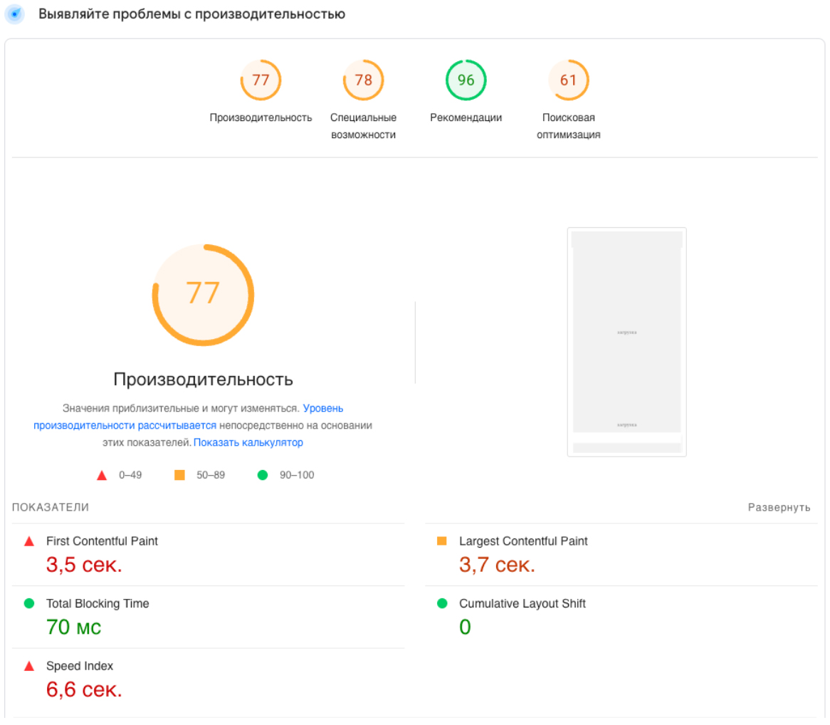This screenshot has height=725, width=830.
Task: Click the Speed Index 6,6 сек. value
Action: (x=84, y=689)
